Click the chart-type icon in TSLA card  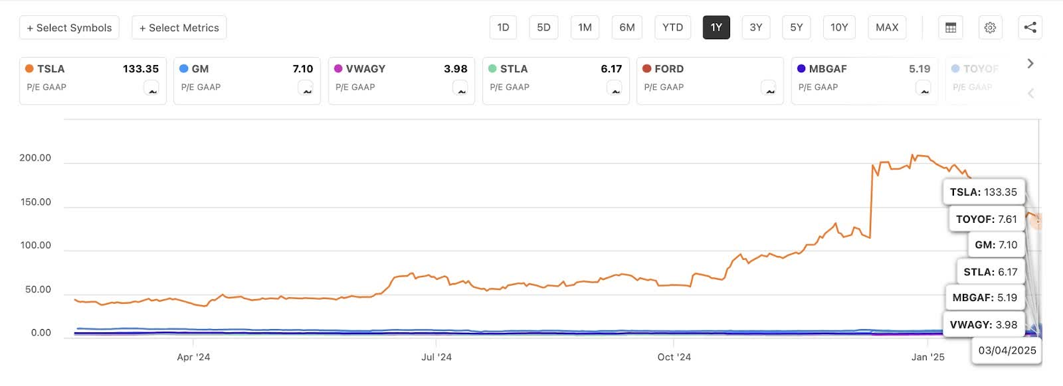pos(151,88)
